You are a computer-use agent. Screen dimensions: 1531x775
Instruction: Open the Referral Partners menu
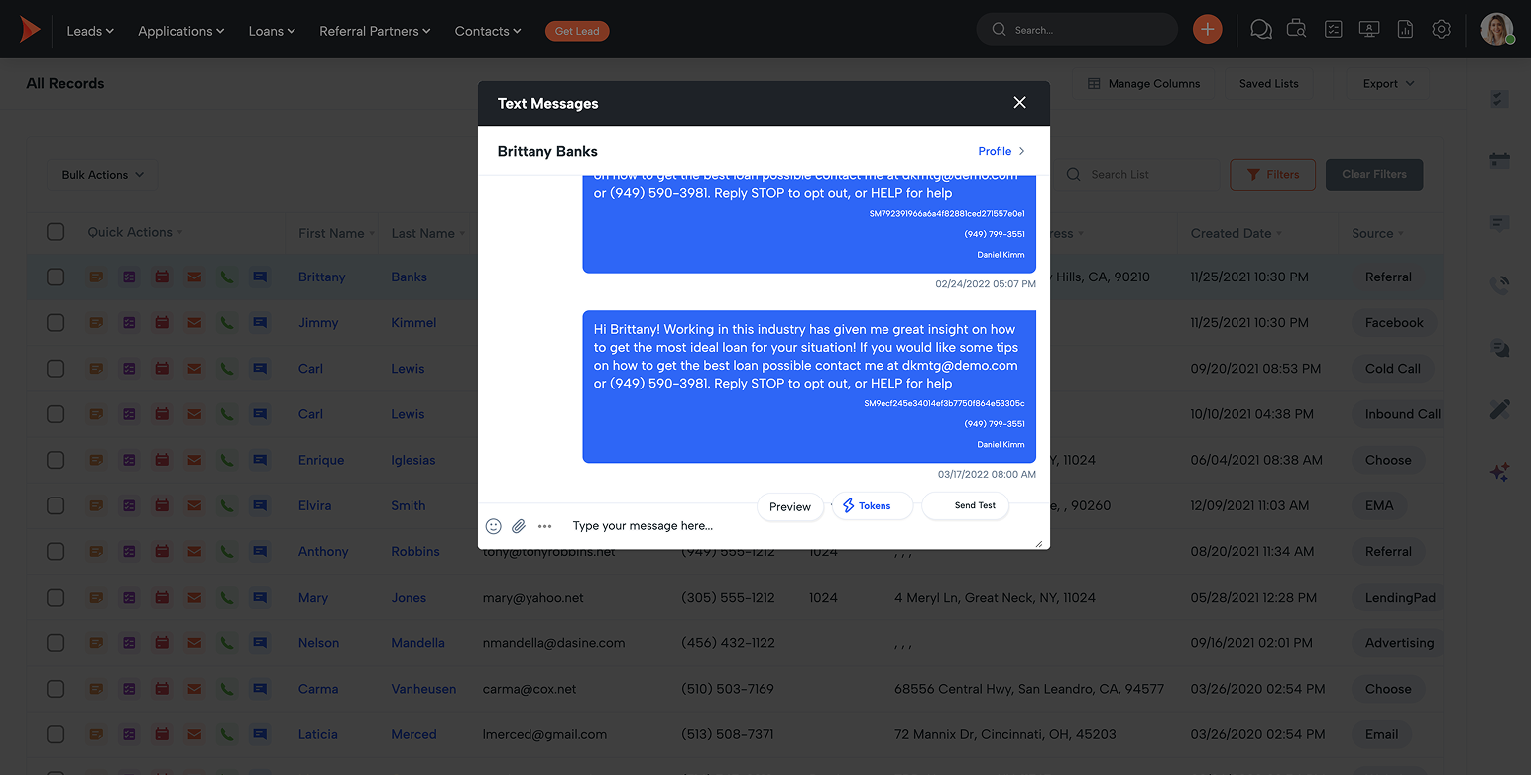tap(375, 31)
